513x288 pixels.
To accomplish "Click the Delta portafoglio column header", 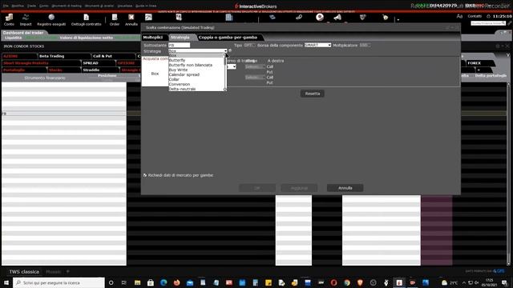I will tap(491, 76).
